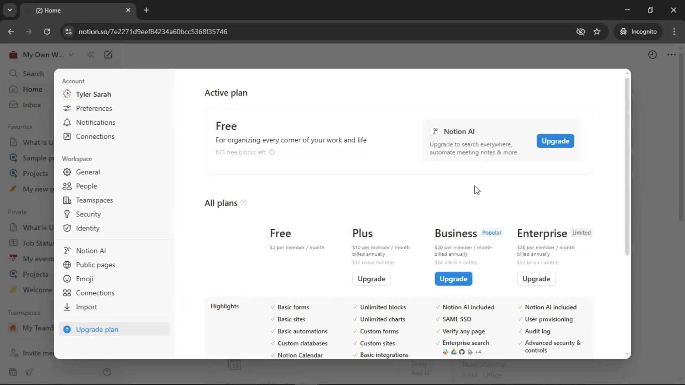Click the workspace Connections grid icon
685x385 pixels.
pyautogui.click(x=67, y=293)
